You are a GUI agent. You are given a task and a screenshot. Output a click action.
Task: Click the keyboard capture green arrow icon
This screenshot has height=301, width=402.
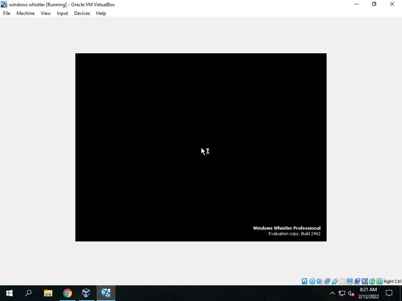pyautogui.click(x=380, y=281)
